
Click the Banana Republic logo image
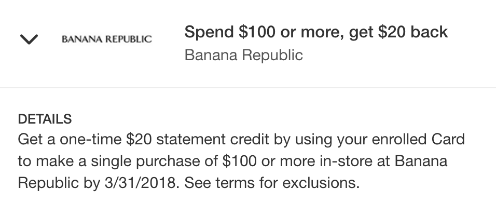[106, 39]
